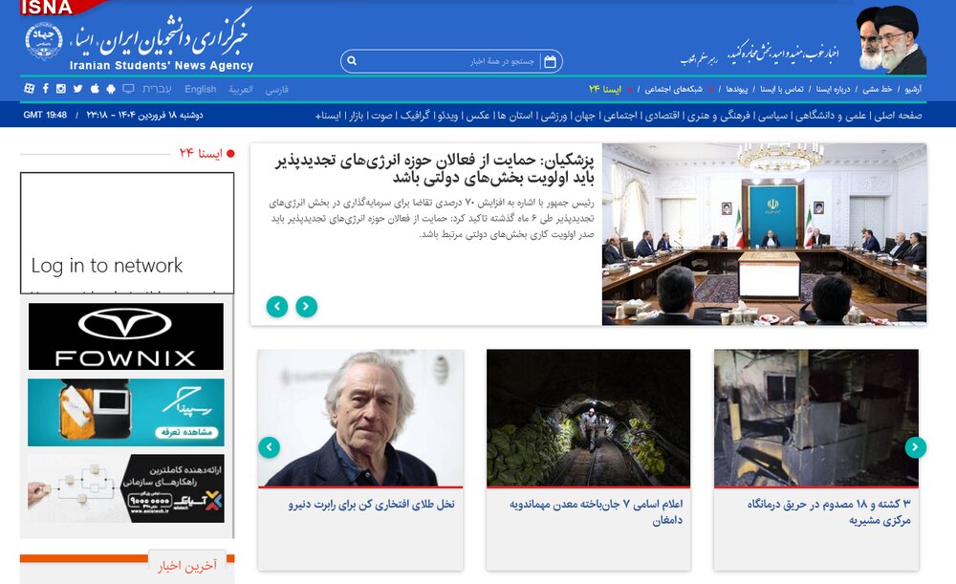Show next headline in top slider
The image size is (956, 584).
click(307, 306)
